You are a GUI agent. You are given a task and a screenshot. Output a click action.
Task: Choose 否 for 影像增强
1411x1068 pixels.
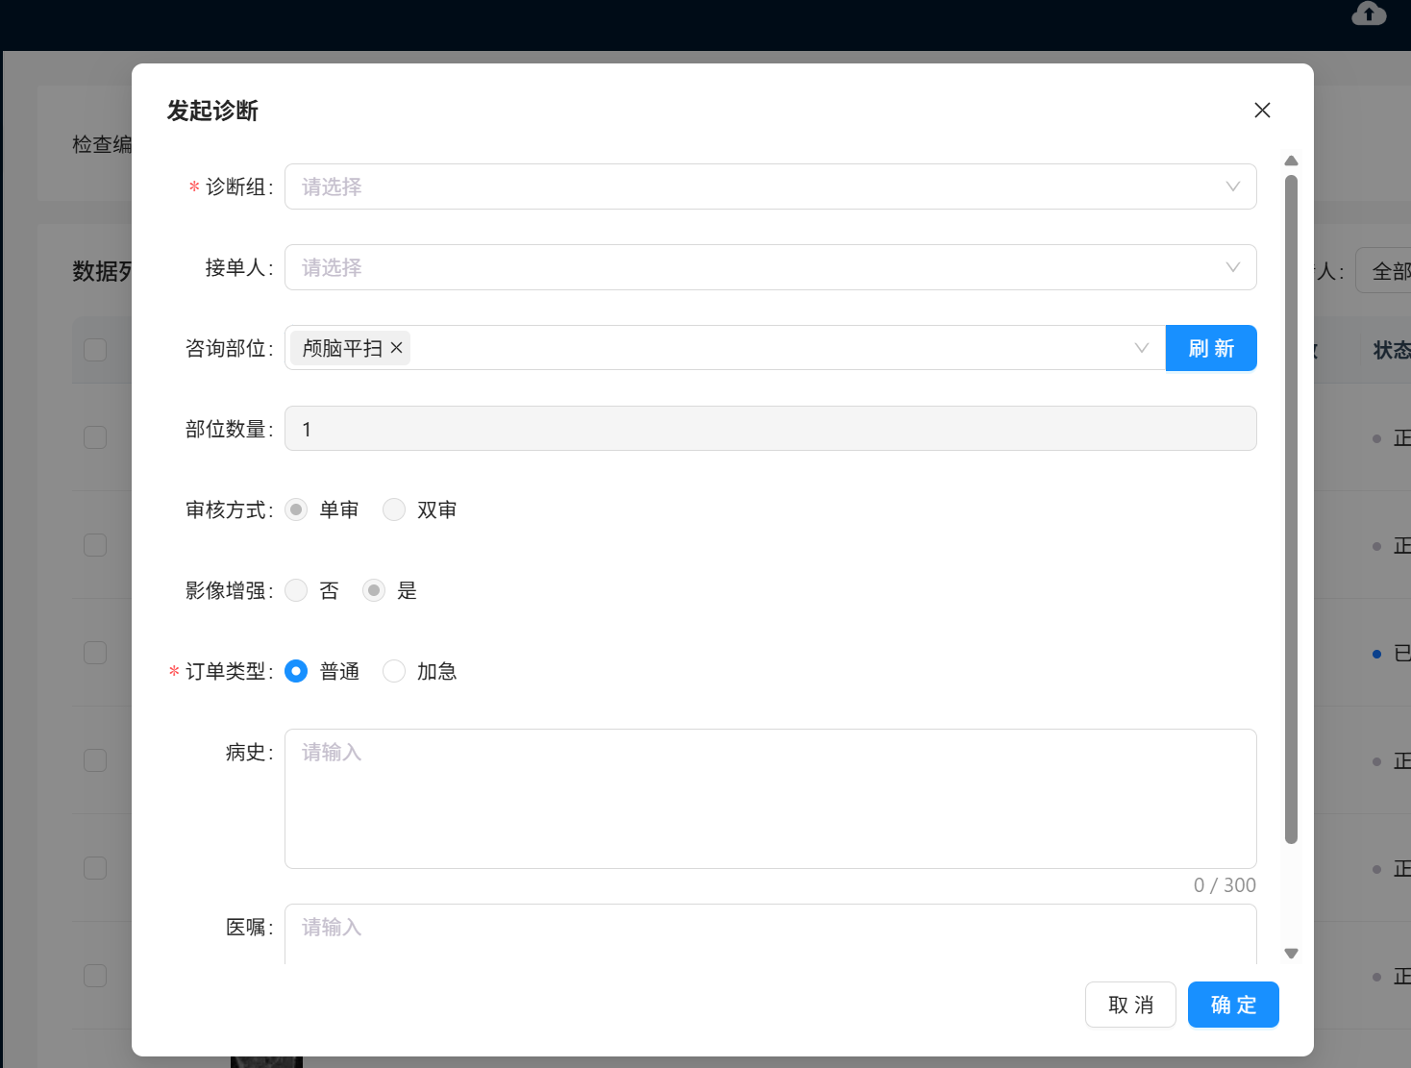[297, 590]
